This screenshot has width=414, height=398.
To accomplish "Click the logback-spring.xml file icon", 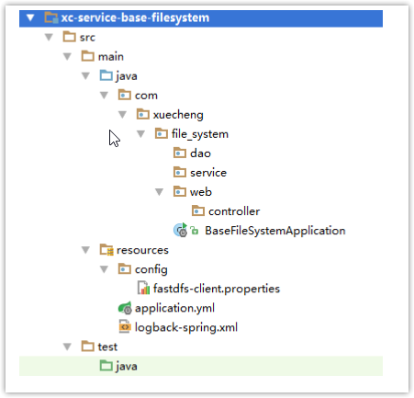I will pyautogui.click(x=125, y=327).
